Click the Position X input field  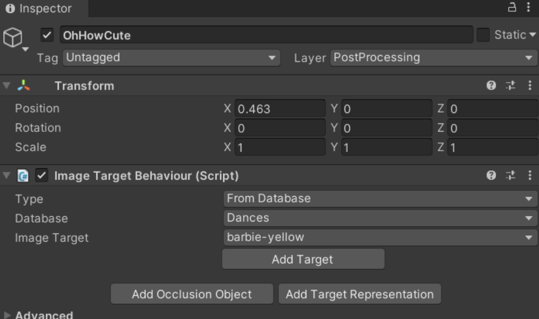click(x=280, y=109)
